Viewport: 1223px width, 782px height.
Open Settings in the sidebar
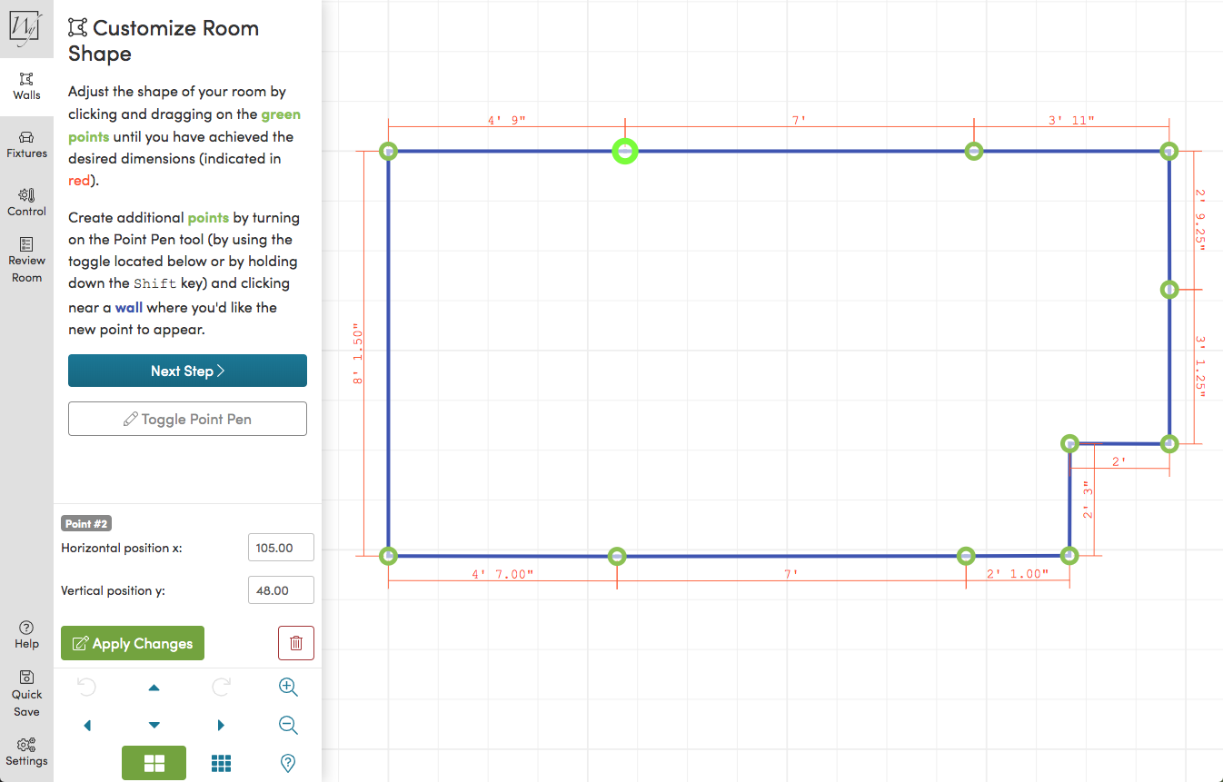pyautogui.click(x=26, y=752)
